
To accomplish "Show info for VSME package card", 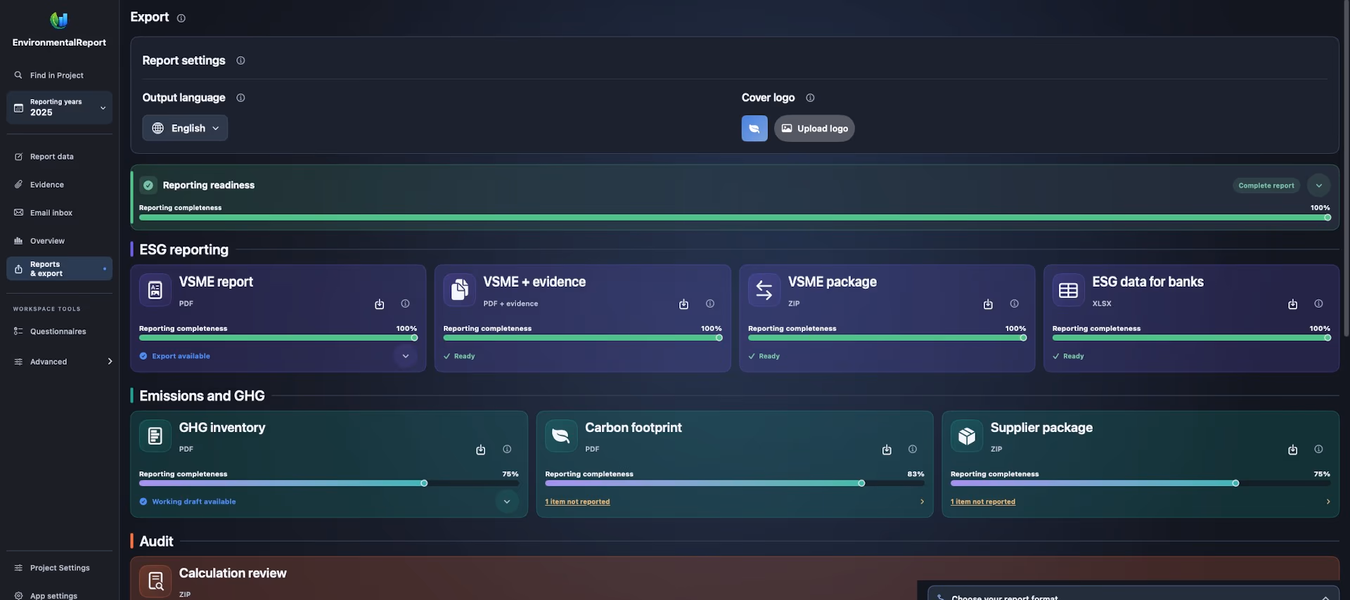I will click(1014, 304).
